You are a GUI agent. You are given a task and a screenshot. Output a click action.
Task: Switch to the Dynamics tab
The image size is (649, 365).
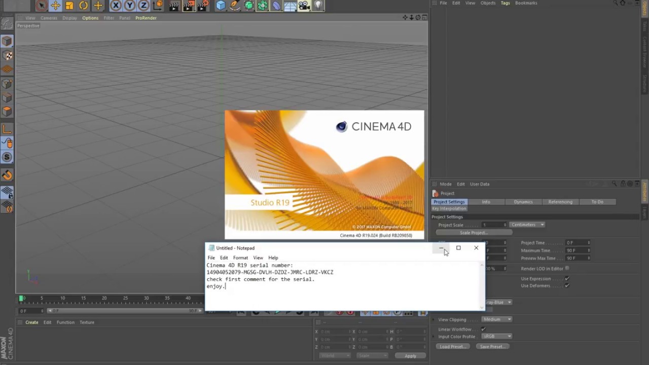pos(523,202)
